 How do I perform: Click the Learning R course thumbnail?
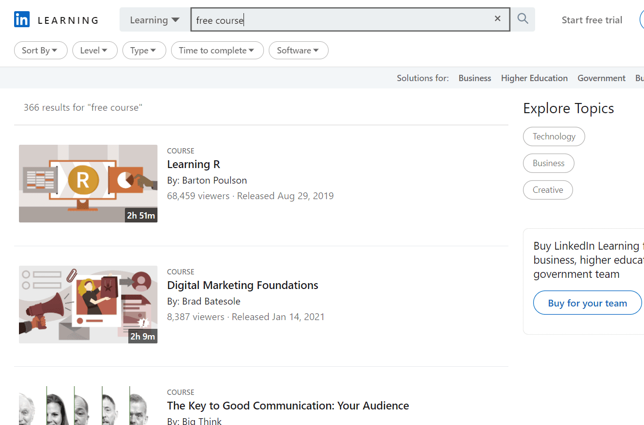pyautogui.click(x=88, y=184)
